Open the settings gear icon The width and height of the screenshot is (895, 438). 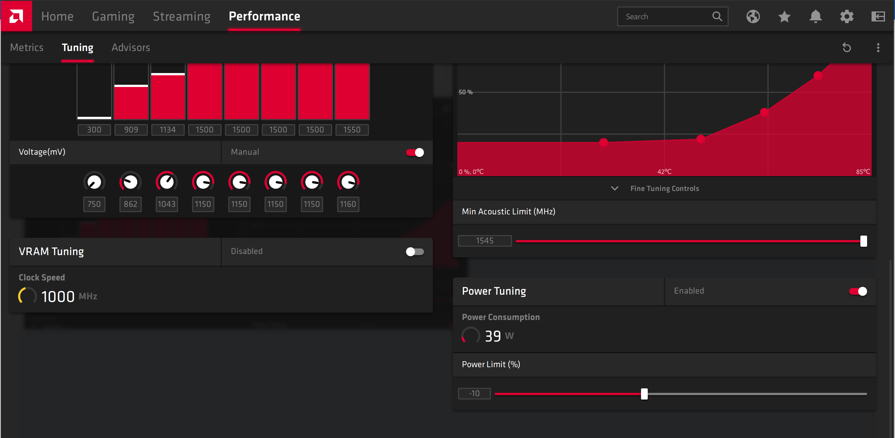[x=847, y=16]
